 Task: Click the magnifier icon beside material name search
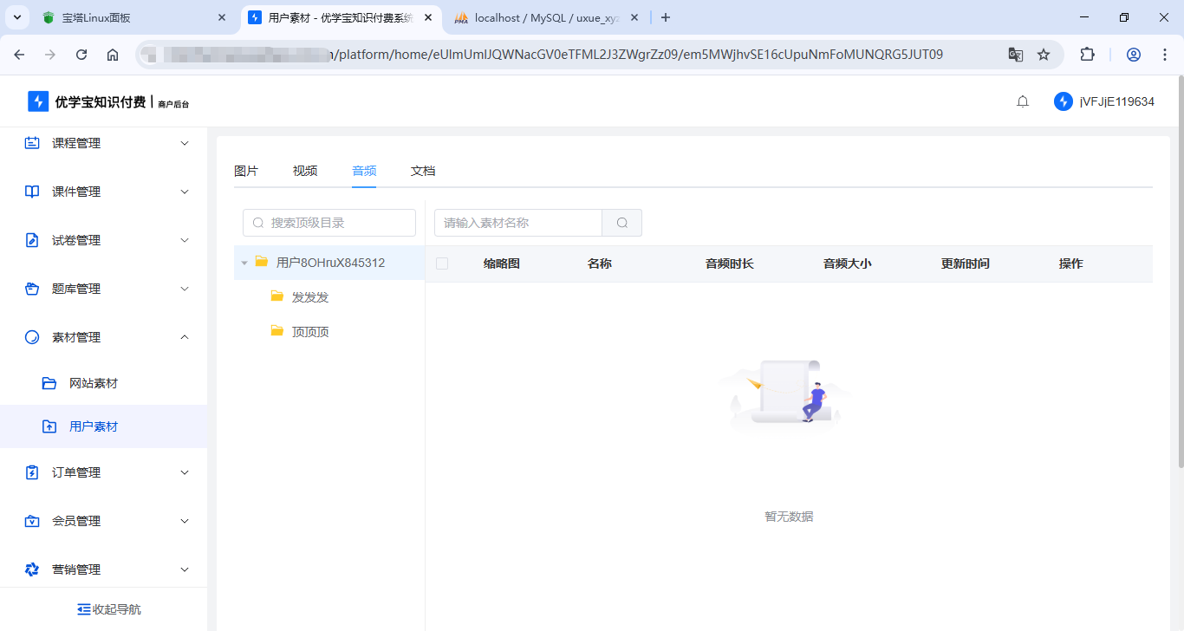point(621,223)
